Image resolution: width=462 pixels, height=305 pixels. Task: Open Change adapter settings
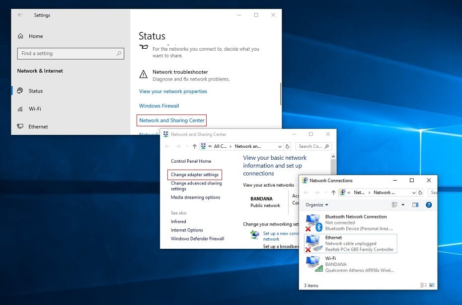195,175
